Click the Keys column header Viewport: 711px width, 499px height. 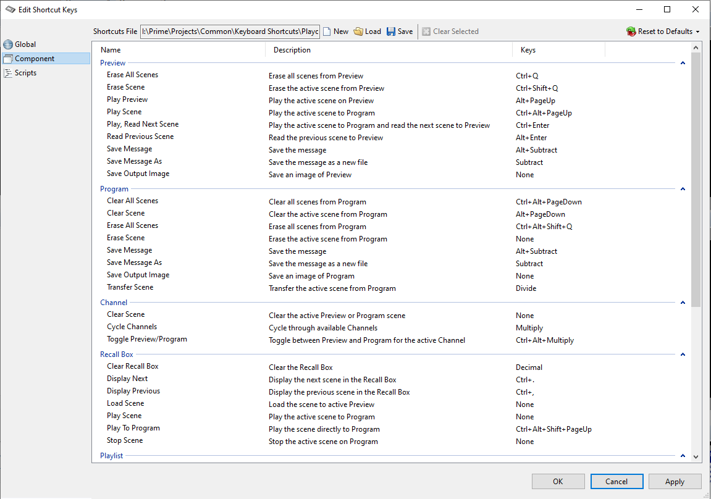pos(558,50)
